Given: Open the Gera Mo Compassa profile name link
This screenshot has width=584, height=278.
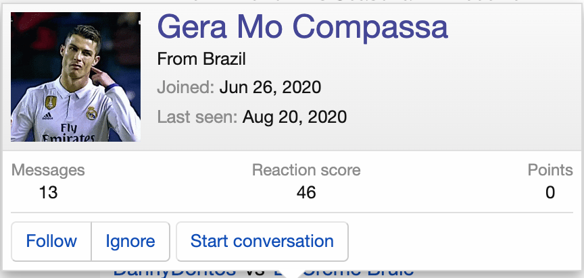Looking at the screenshot, I should (302, 27).
